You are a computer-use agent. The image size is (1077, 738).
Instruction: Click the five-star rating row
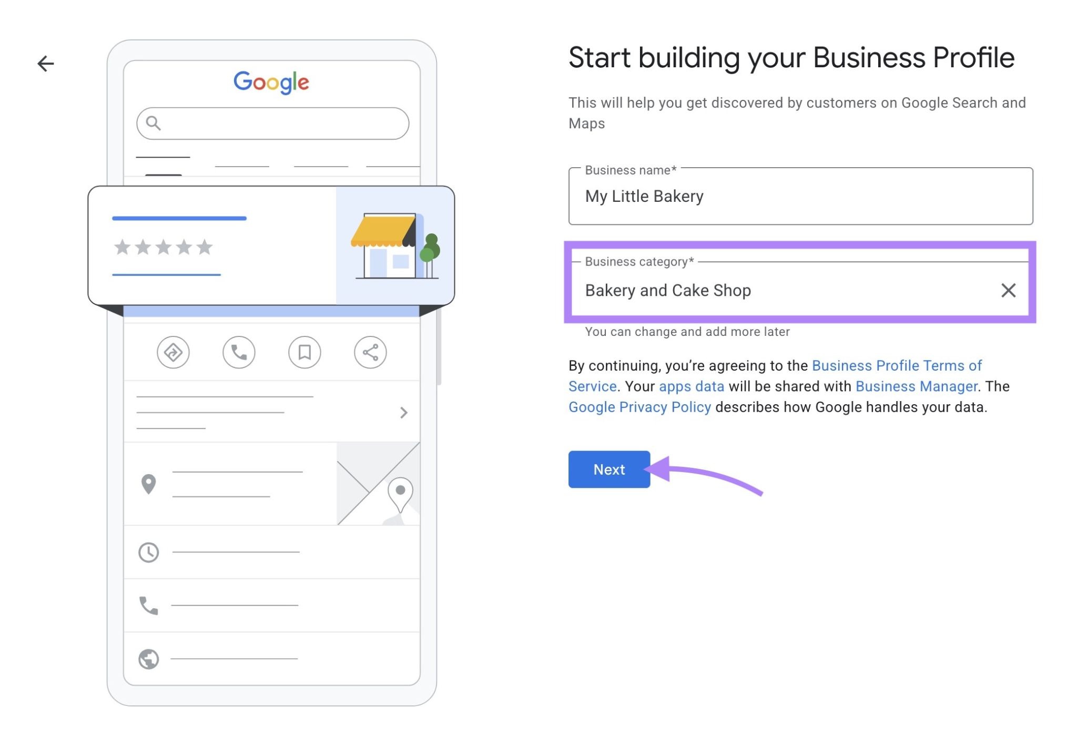click(x=164, y=247)
